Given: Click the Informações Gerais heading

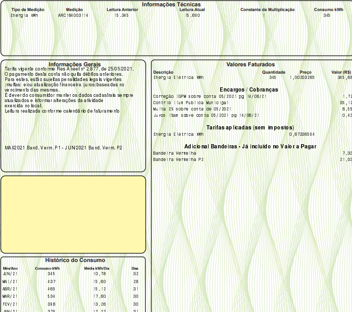Looking at the screenshot, I should coord(74,64).
